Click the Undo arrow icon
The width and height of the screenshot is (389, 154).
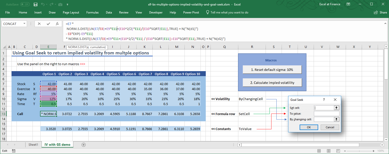(x=43, y=4)
